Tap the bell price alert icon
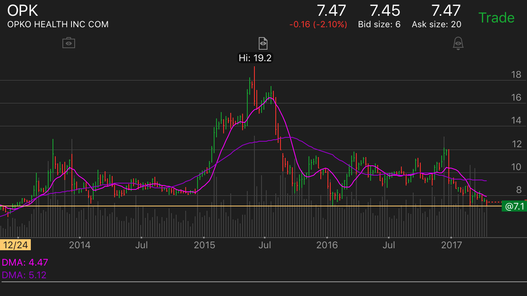The image size is (527, 296). (458, 43)
